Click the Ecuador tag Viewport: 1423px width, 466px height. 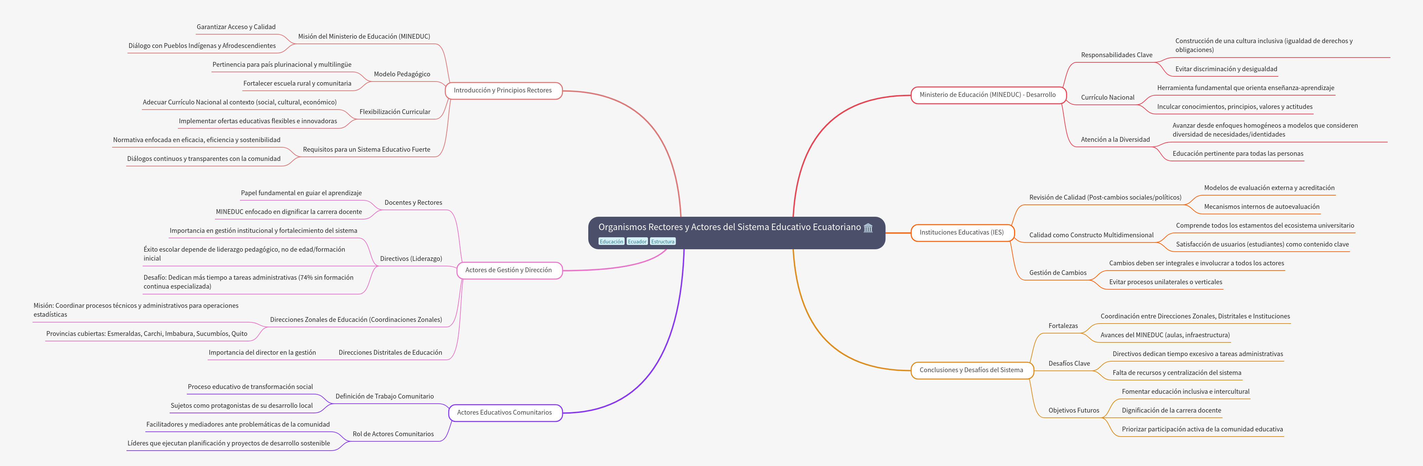[x=637, y=241]
